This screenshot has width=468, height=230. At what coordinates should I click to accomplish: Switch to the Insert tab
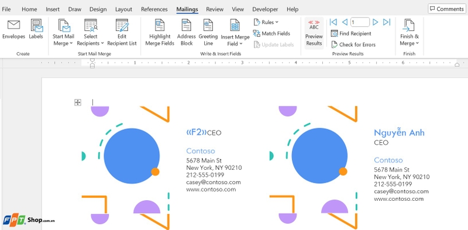tap(53, 9)
